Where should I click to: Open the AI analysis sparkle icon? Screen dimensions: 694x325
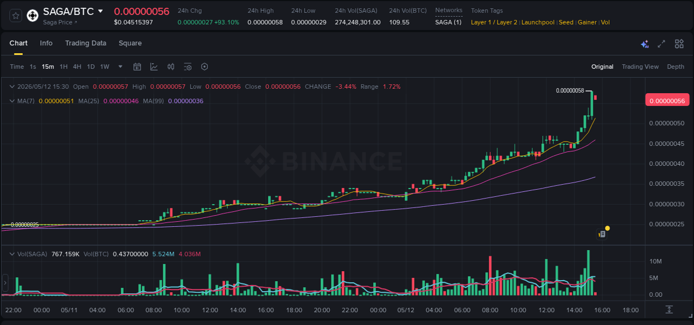(x=645, y=44)
